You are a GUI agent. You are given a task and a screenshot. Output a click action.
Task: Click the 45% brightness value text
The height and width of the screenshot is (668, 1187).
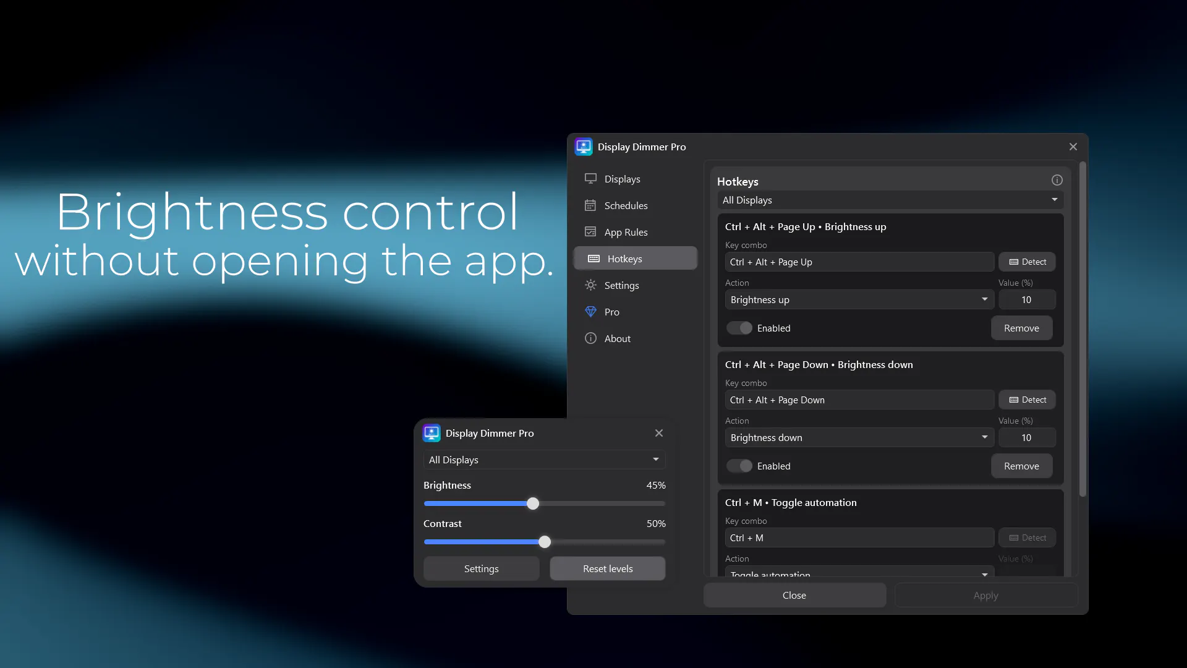(656, 485)
